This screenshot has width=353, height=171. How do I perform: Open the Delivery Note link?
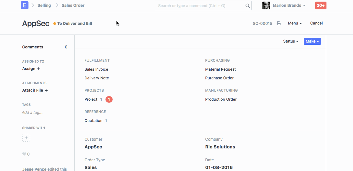click(x=97, y=78)
